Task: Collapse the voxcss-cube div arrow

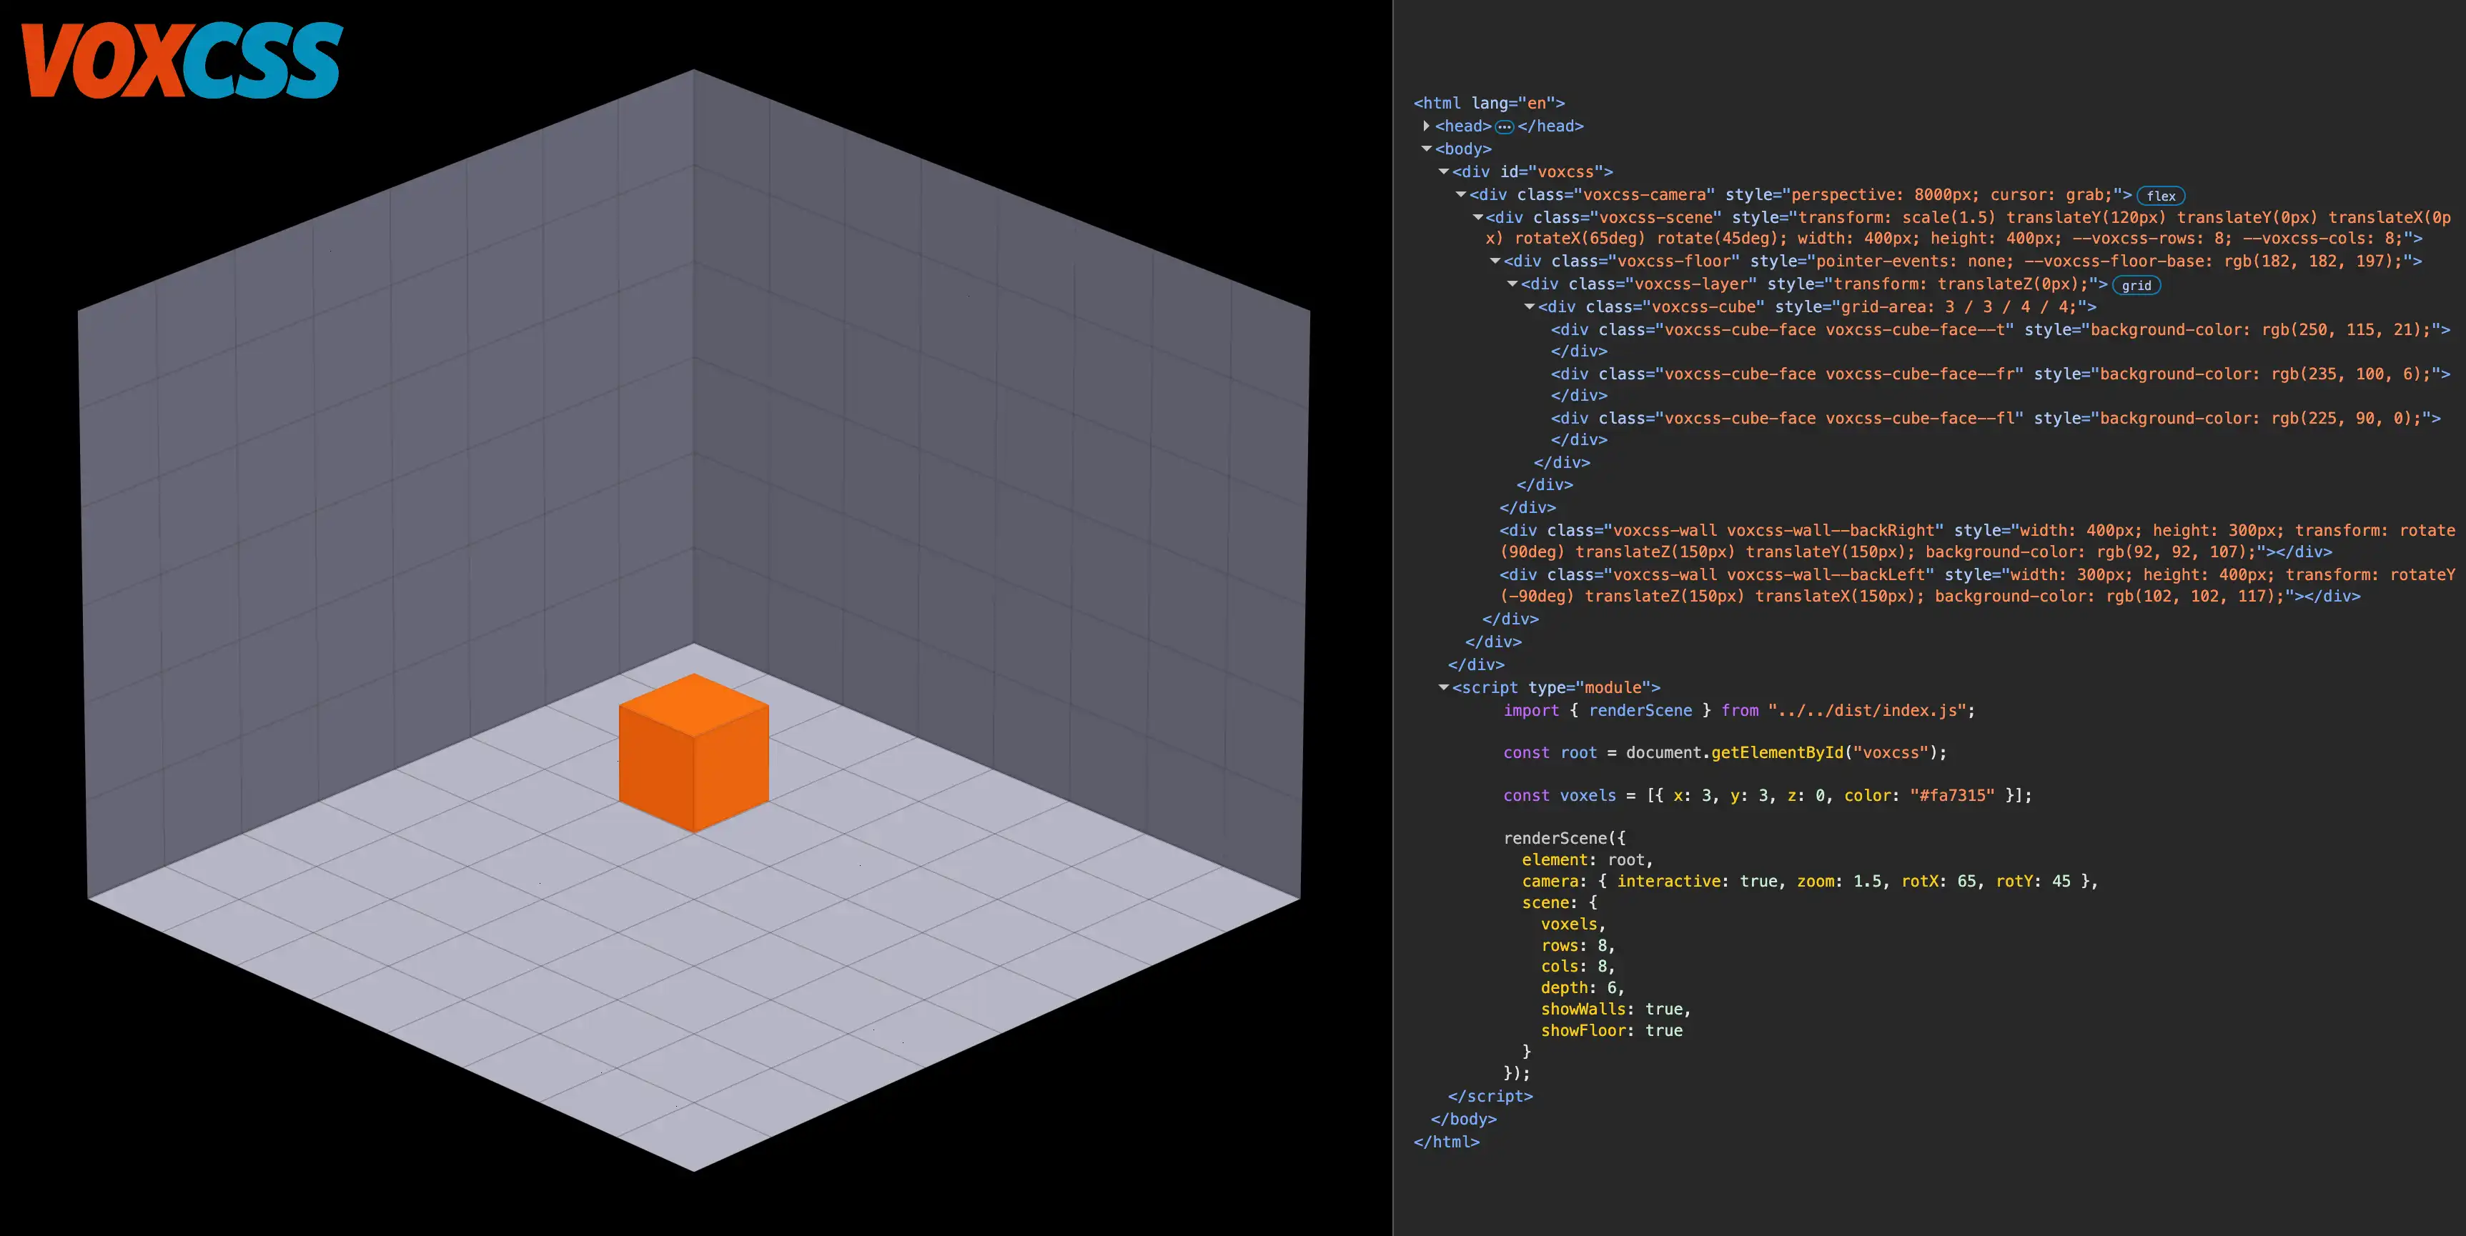Action: [x=1530, y=307]
